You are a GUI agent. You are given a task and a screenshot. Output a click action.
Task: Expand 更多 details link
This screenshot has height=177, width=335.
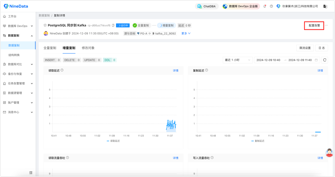pos(186,33)
